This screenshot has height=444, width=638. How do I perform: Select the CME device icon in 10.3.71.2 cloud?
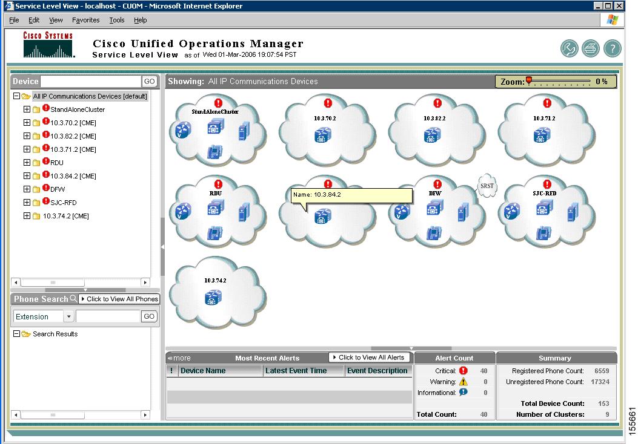[542, 135]
